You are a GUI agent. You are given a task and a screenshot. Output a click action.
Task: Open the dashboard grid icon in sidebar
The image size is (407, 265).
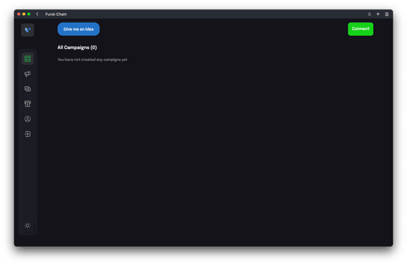coord(27,59)
